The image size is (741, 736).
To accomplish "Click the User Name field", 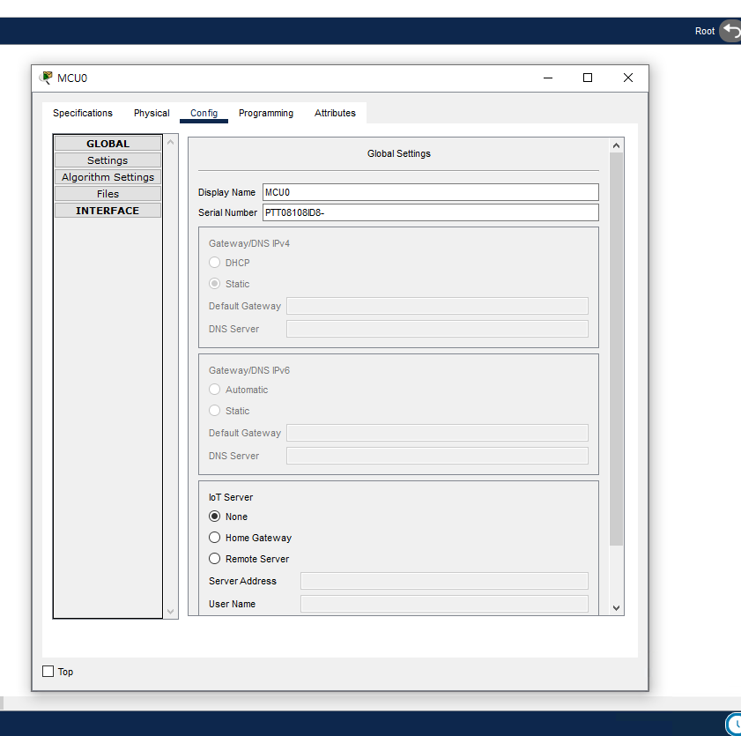I will click(x=444, y=604).
